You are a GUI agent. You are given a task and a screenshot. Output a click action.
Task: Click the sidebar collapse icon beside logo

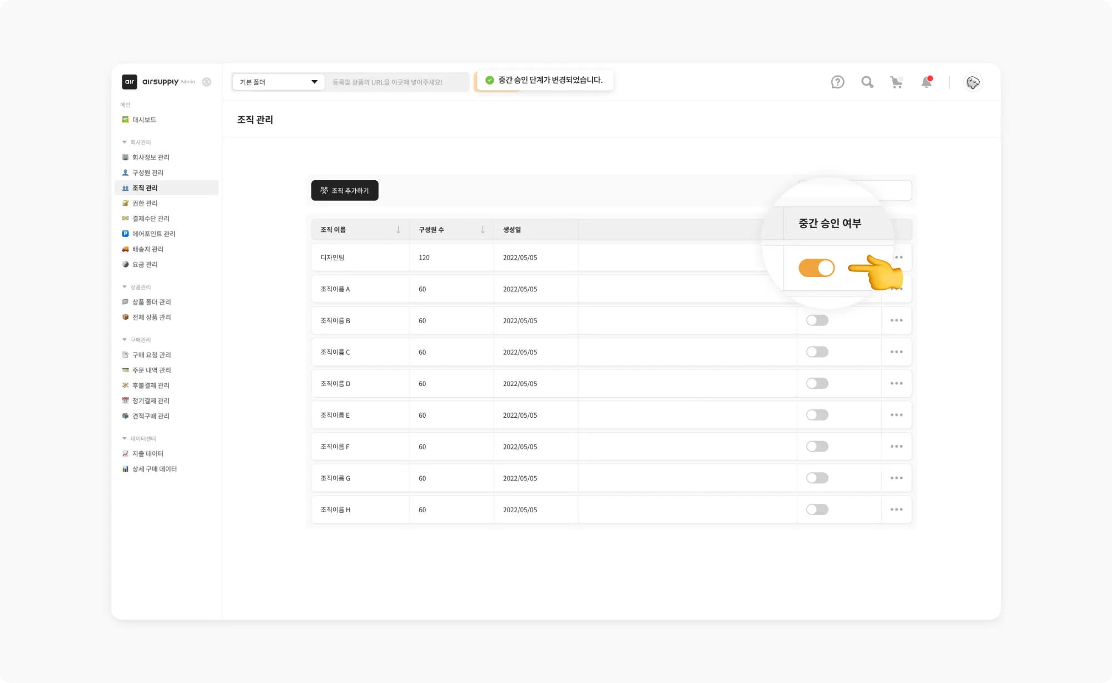[x=206, y=82]
